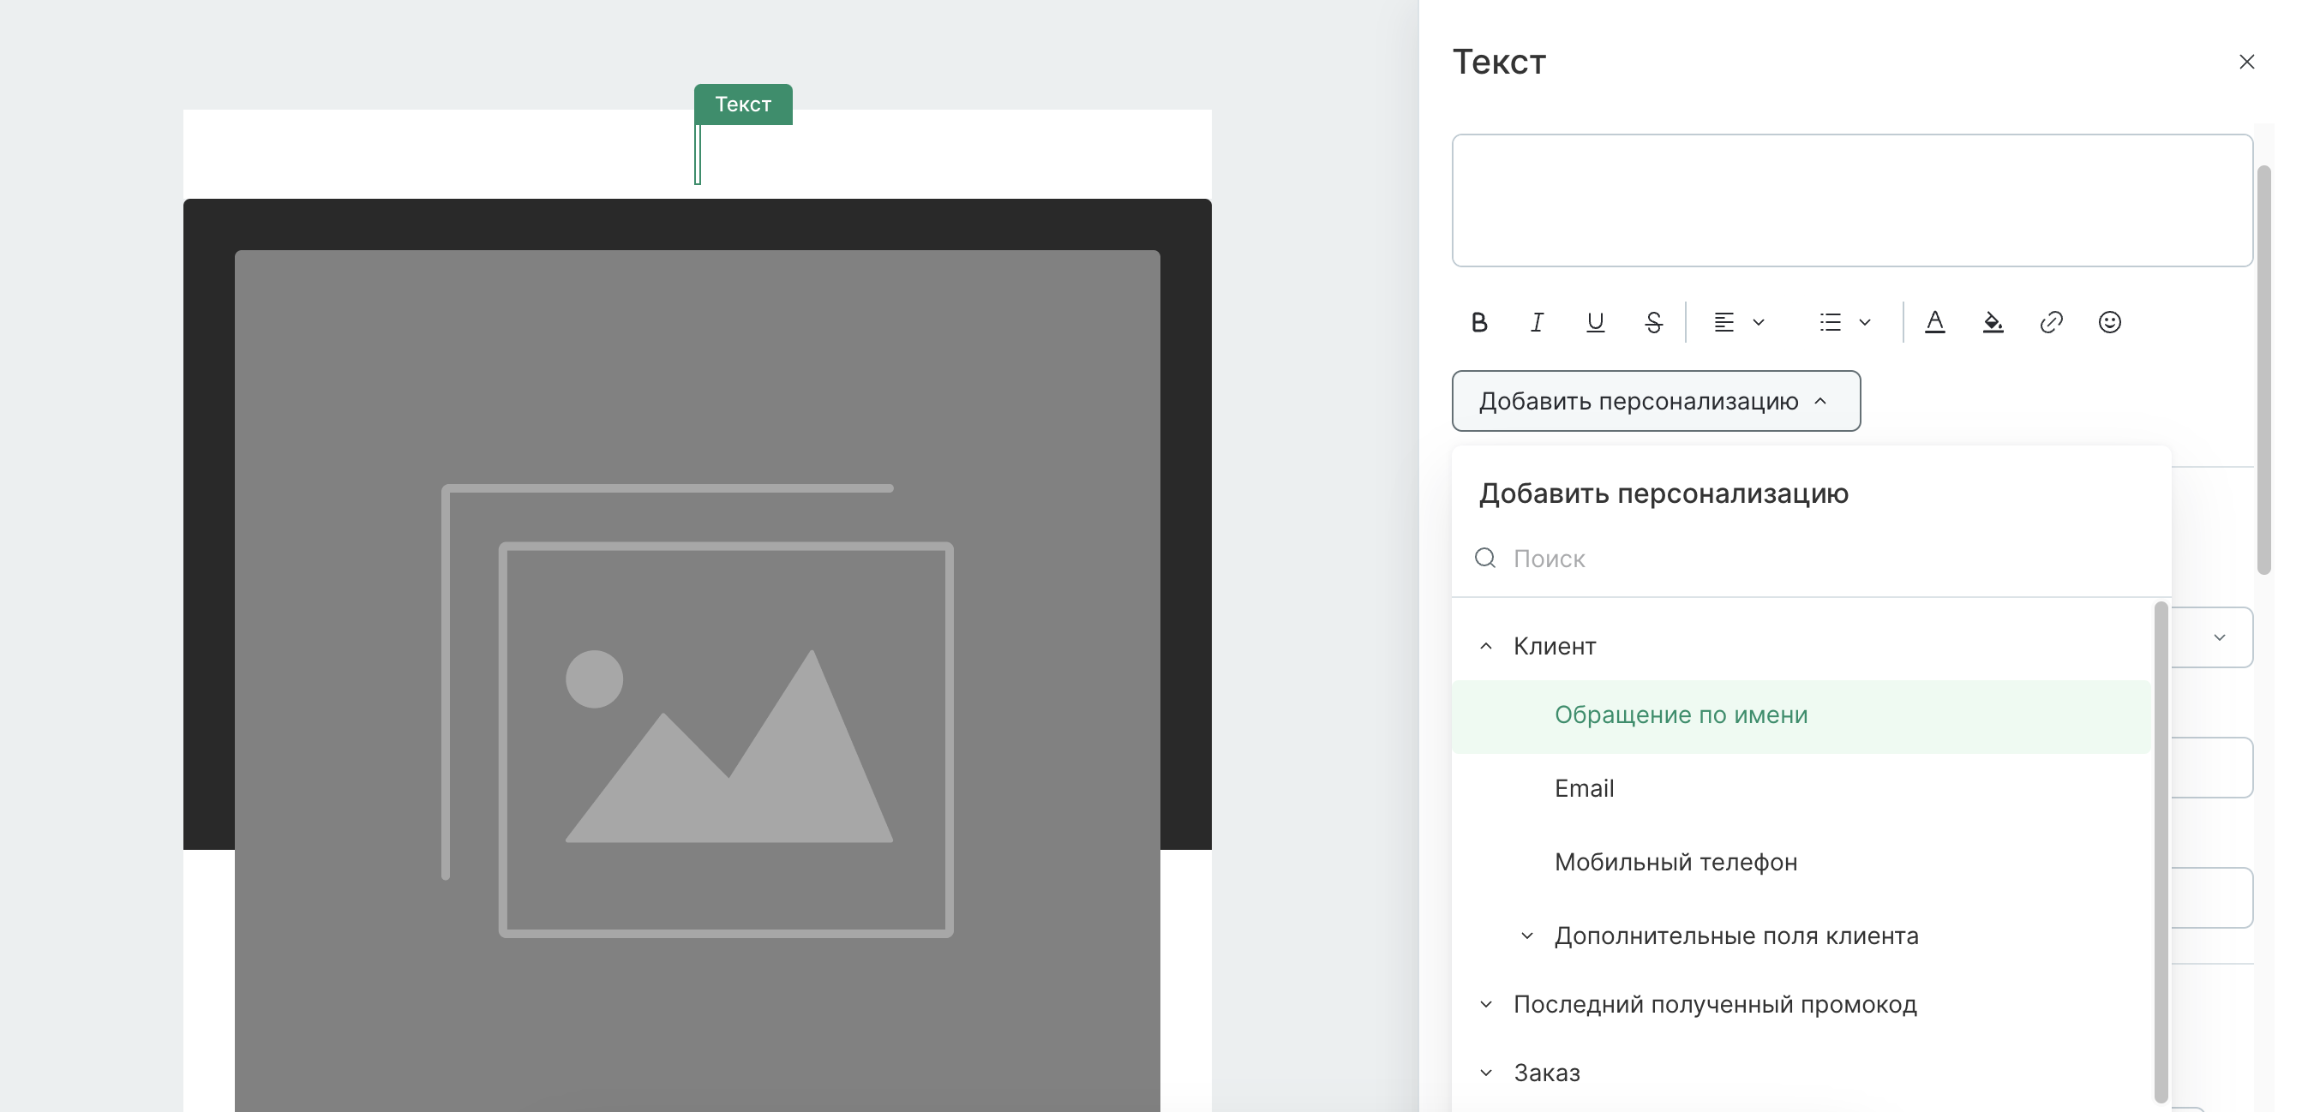Screen dimensions: 2302x1112
Task: Click the search magnifier icon
Action: click(1485, 559)
